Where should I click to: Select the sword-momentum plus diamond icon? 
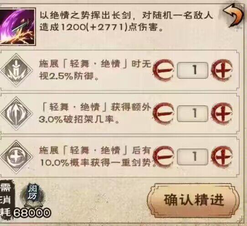16,157
